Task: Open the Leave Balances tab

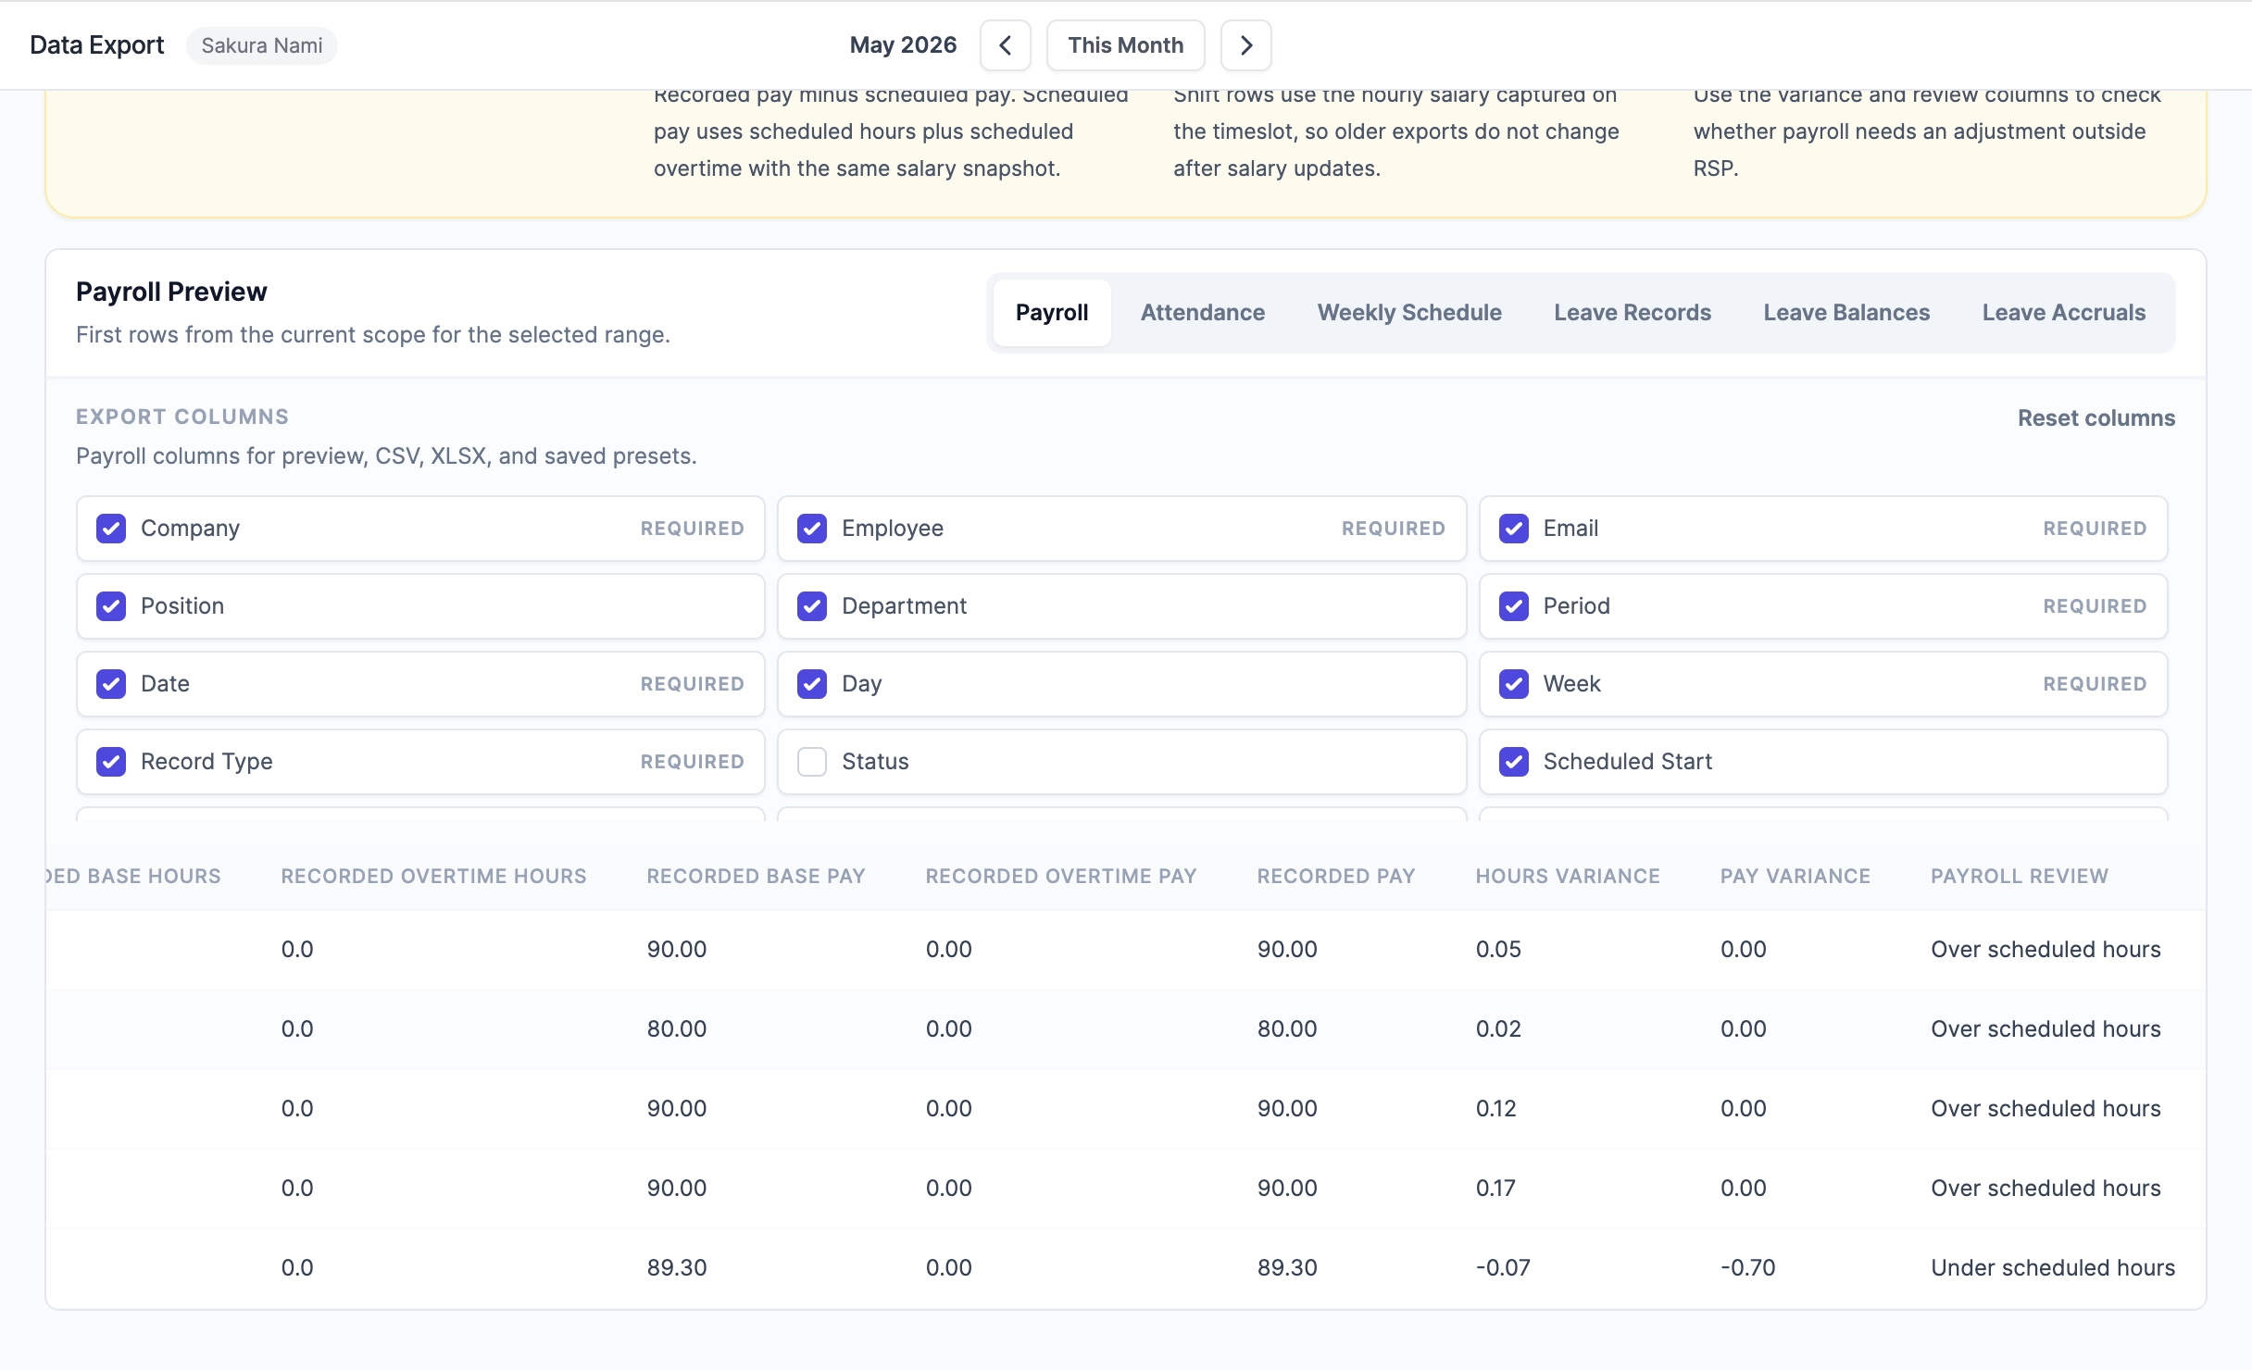Action: 1846,313
